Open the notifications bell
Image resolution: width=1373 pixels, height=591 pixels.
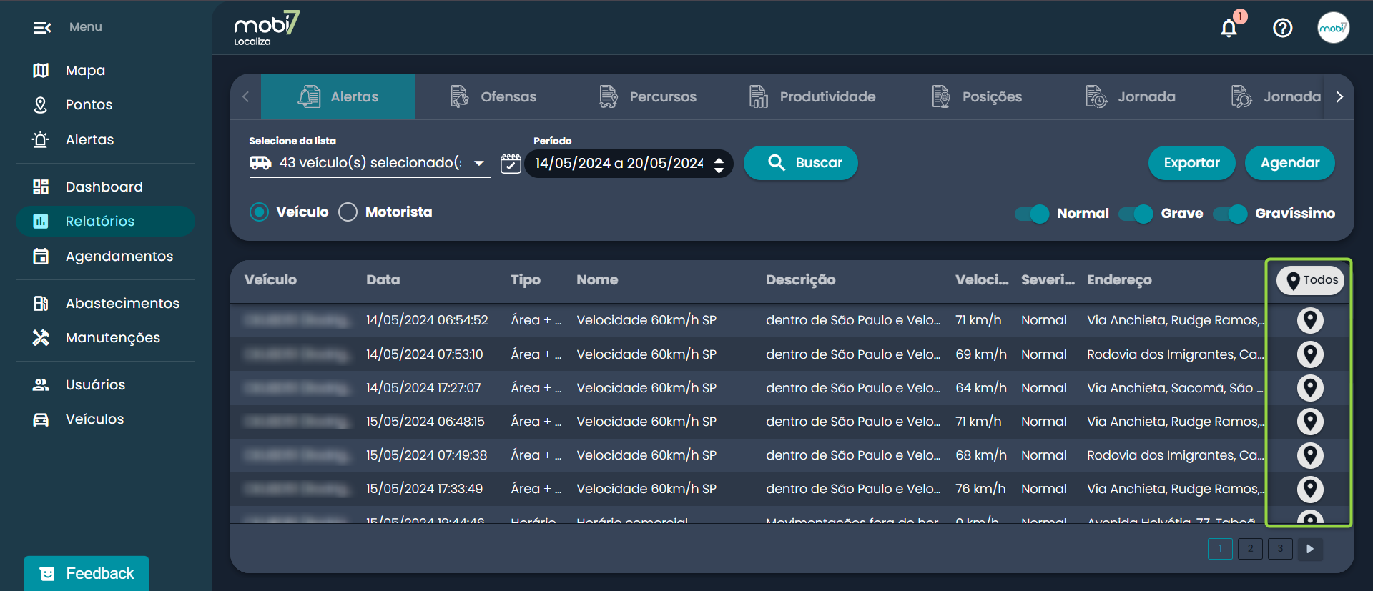coord(1229,28)
